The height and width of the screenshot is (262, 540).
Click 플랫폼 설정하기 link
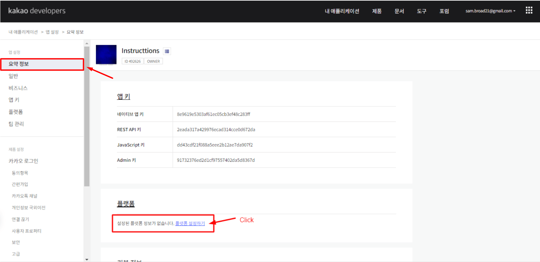[x=190, y=223]
